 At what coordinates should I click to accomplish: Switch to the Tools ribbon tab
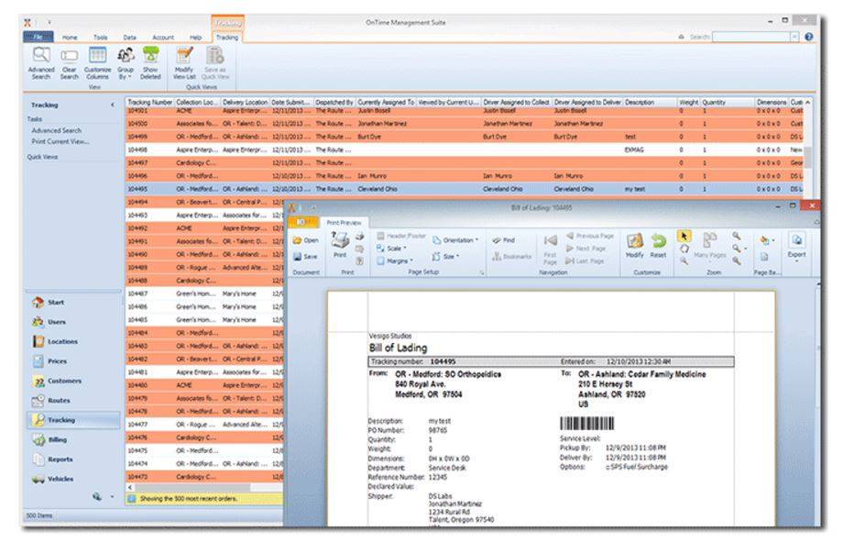101,38
